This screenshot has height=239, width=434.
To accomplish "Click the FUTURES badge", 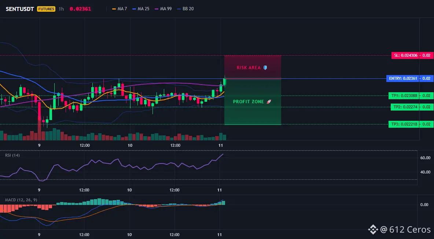I will pos(46,9).
